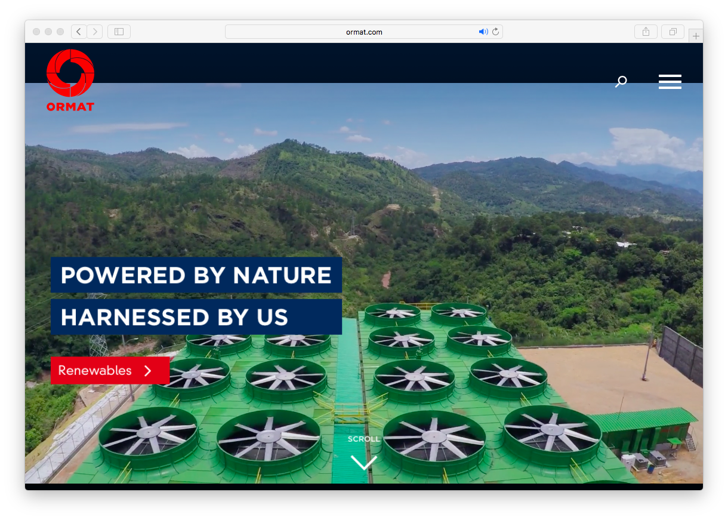Mute the tab audio speaker icon
Image resolution: width=728 pixels, height=520 pixels.
tap(483, 32)
